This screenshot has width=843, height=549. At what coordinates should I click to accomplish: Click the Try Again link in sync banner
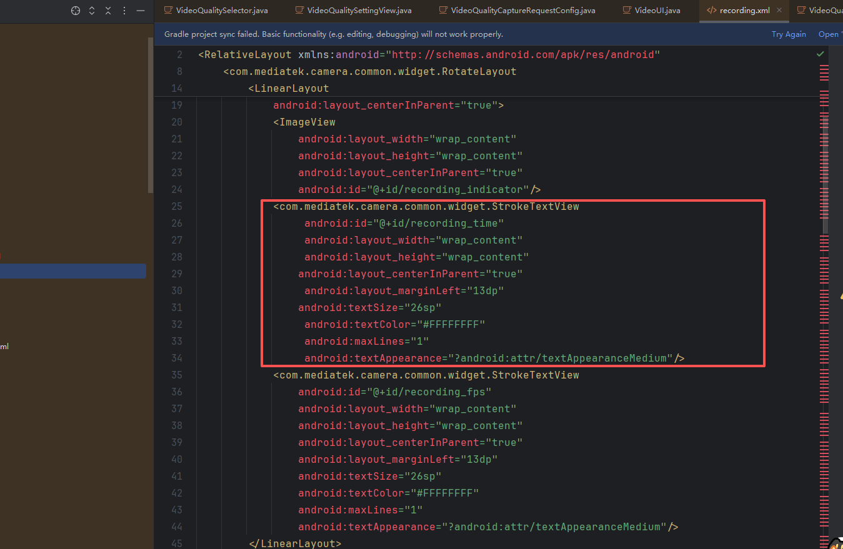(789, 34)
